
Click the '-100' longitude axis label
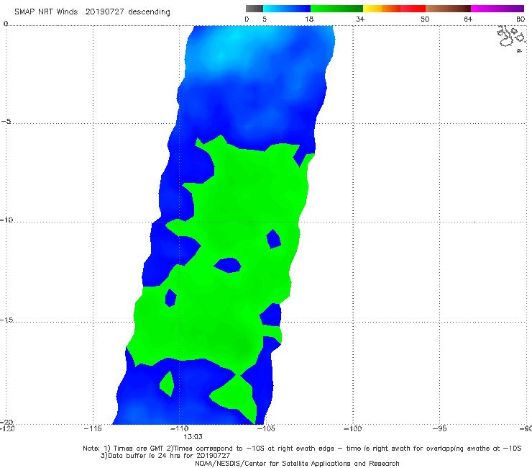(x=352, y=428)
